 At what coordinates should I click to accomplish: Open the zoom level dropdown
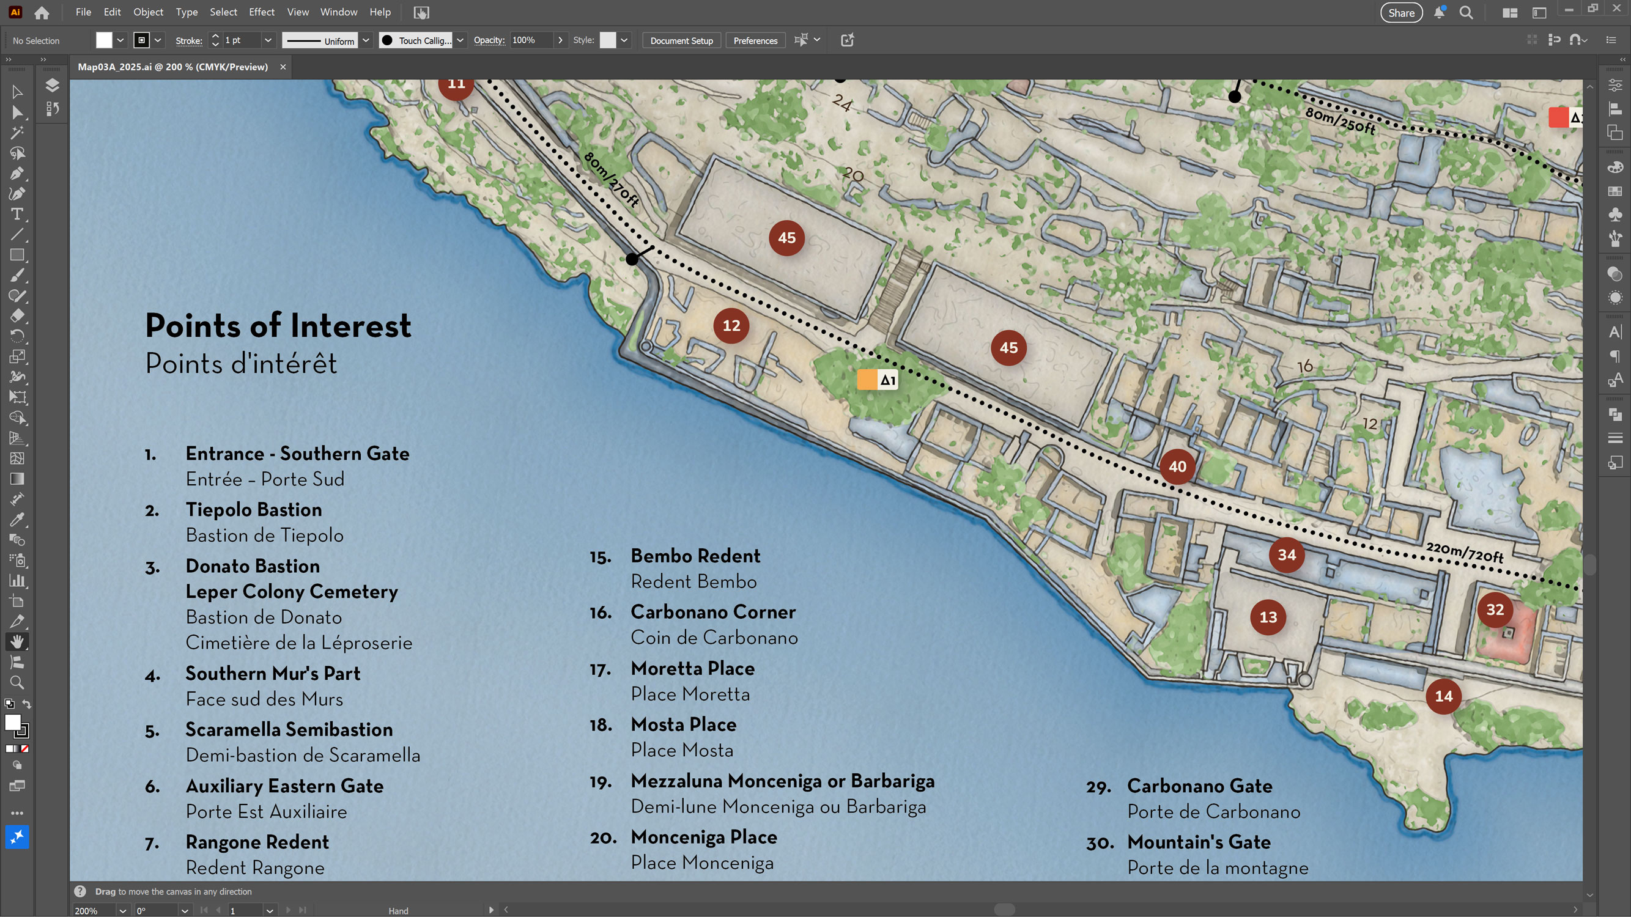[x=122, y=911]
